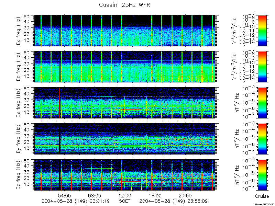275x206 pixels.
Task: Select the "By freq (Hz)" axis label
Action: 19,139
